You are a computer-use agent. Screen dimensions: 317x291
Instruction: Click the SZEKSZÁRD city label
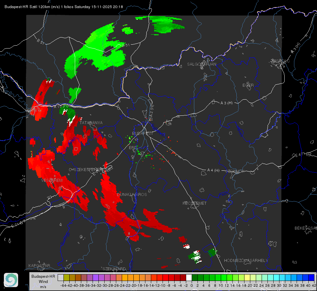coord(114,269)
